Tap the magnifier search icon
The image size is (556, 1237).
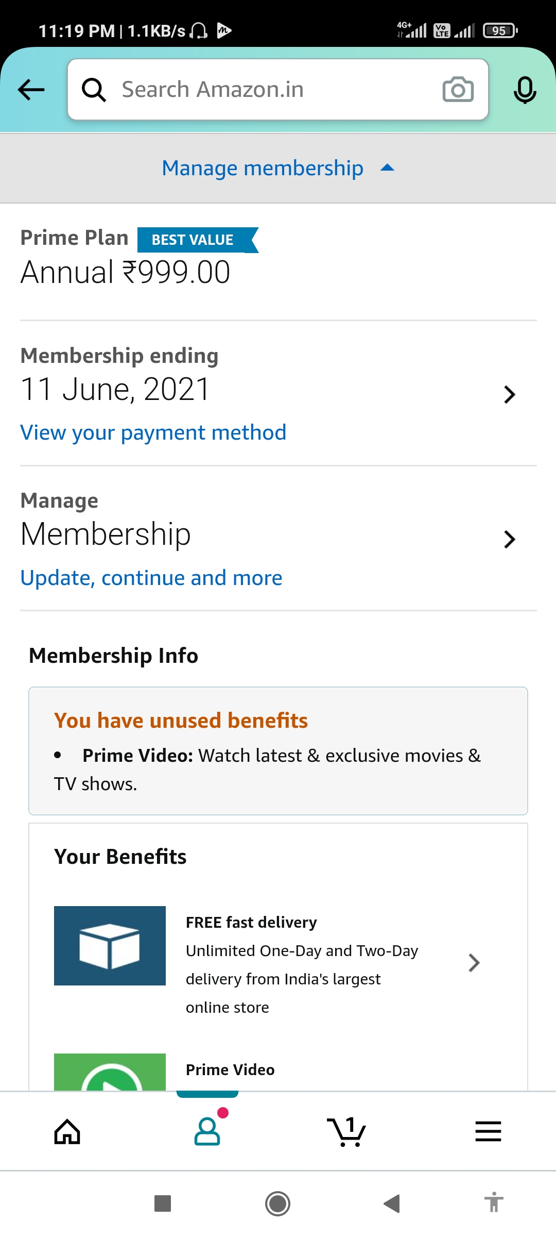(94, 90)
